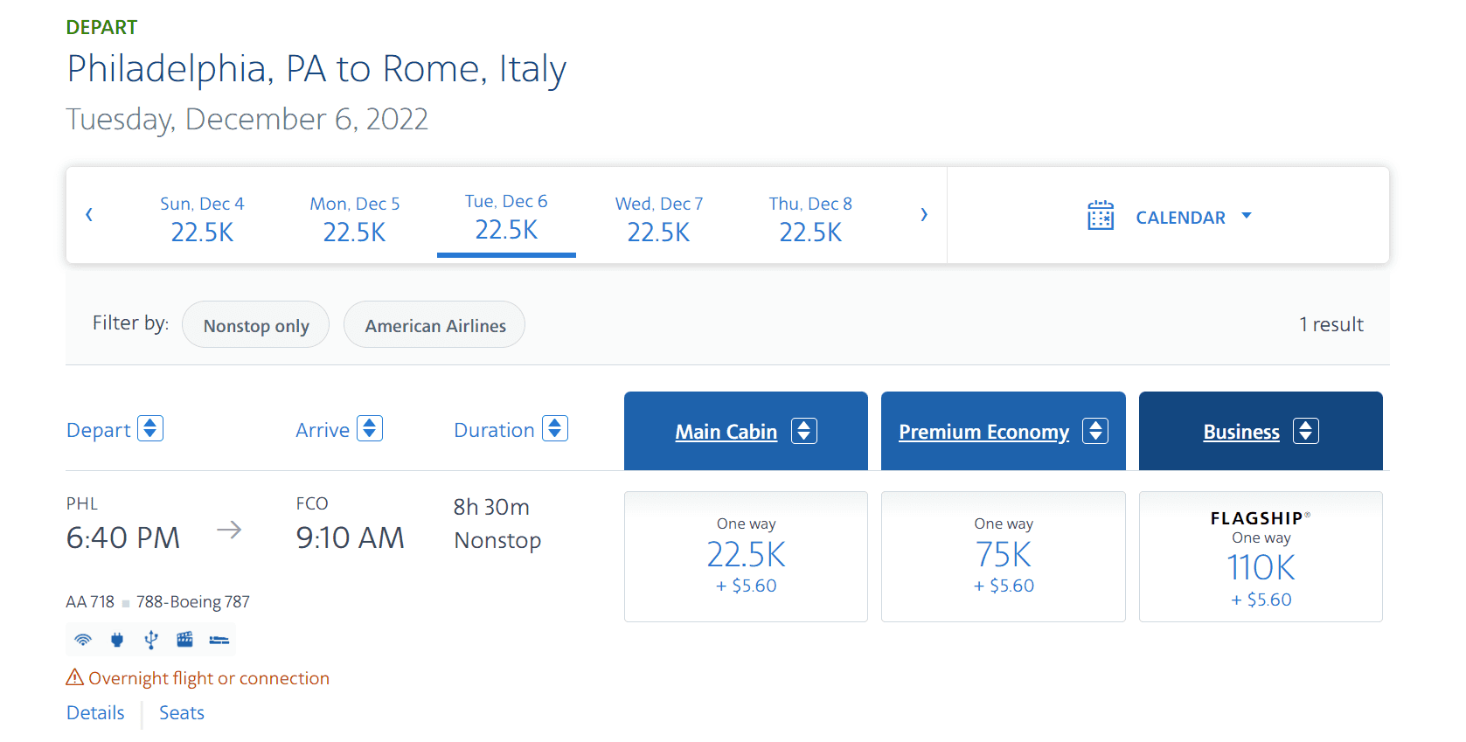1466x742 pixels.
Task: Select the lie-flat seat amenity icon
Action: [219, 639]
